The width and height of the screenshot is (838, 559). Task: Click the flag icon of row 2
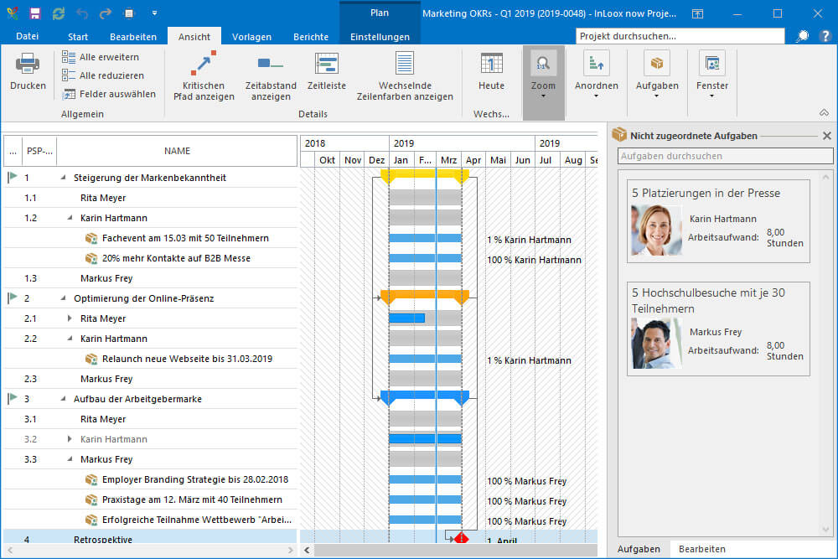click(x=13, y=298)
